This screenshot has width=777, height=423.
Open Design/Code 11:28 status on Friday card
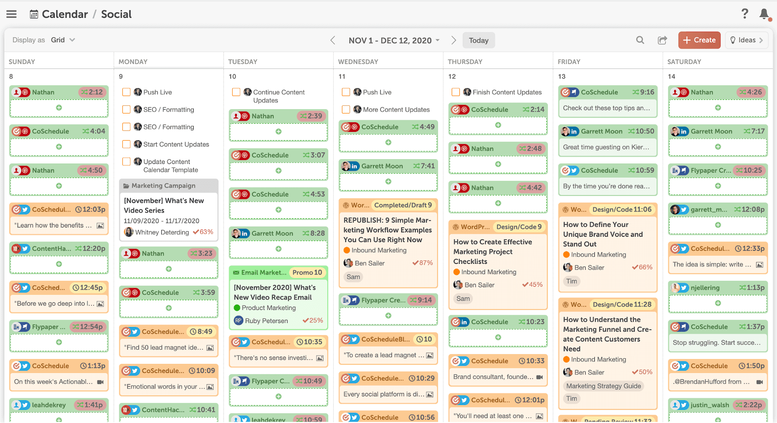[x=622, y=305]
